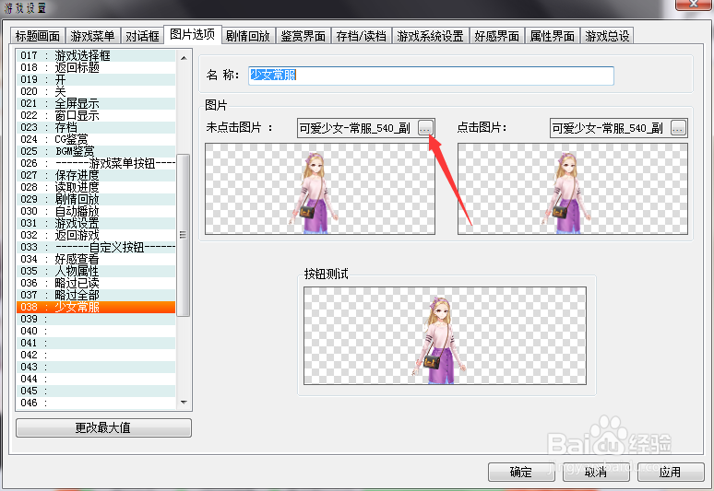This screenshot has height=491, width=714.
Task: Select list item 023 存档
Action: click(x=96, y=127)
